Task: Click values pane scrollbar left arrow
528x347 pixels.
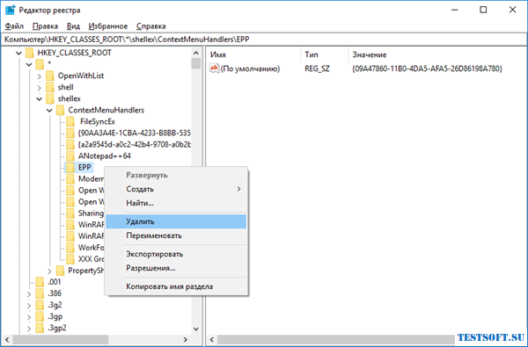Action: pos(212,340)
